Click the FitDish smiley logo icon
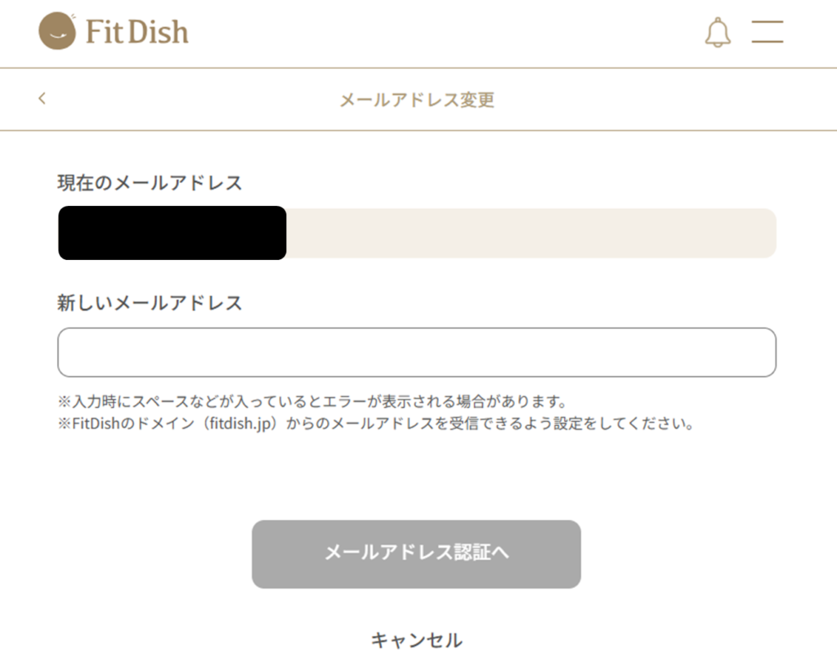837x668 pixels. 57,31
